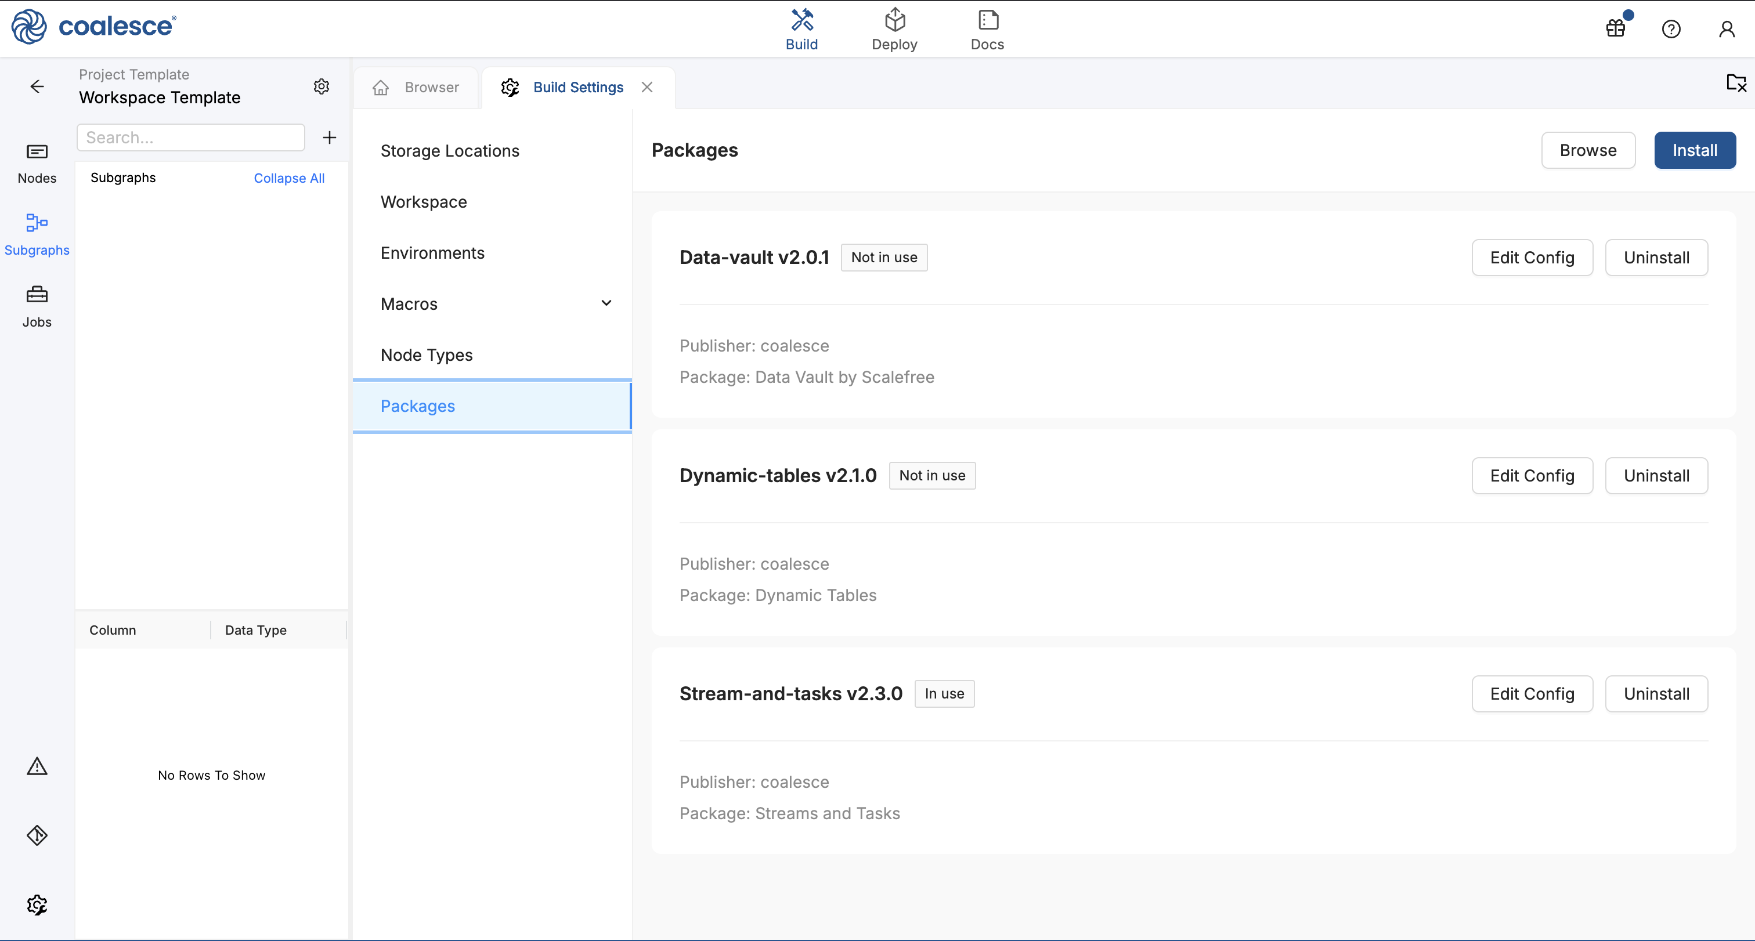Click the gift what's-new icon
This screenshot has height=941, width=1755.
(x=1616, y=28)
